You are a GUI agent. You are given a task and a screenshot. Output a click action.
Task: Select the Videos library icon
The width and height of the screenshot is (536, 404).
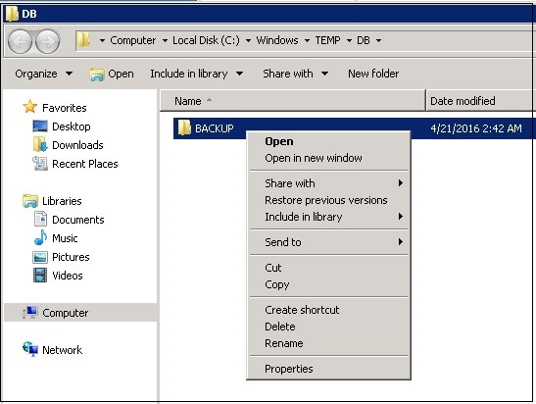pos(40,275)
